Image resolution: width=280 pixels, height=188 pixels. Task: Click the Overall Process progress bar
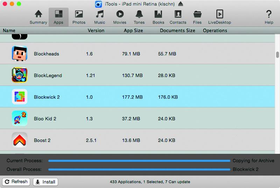point(139,170)
